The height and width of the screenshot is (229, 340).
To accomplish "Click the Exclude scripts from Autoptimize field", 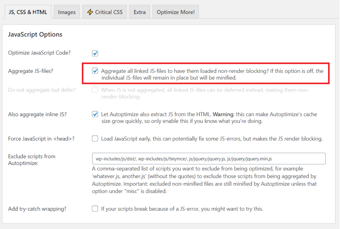I will click(x=209, y=159).
